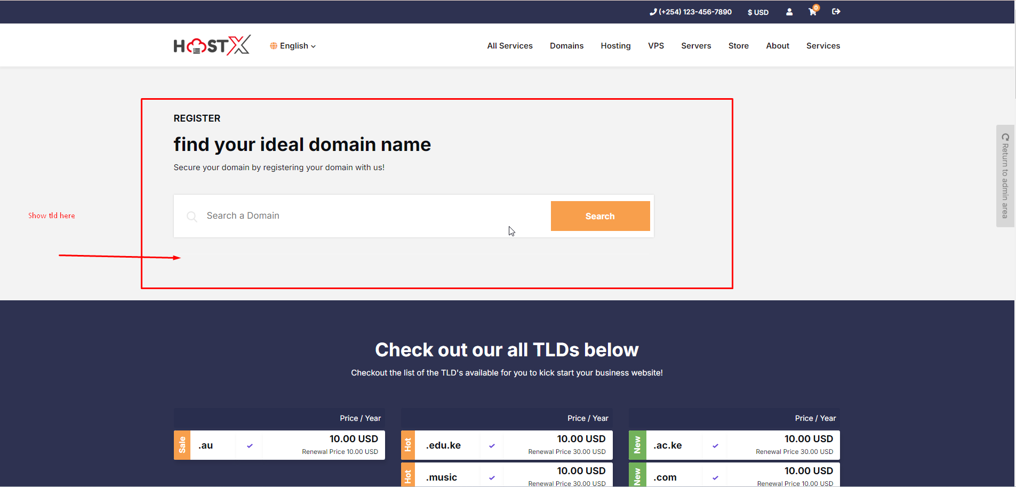Click the globe icon beside English
1016x487 pixels.
click(x=274, y=46)
